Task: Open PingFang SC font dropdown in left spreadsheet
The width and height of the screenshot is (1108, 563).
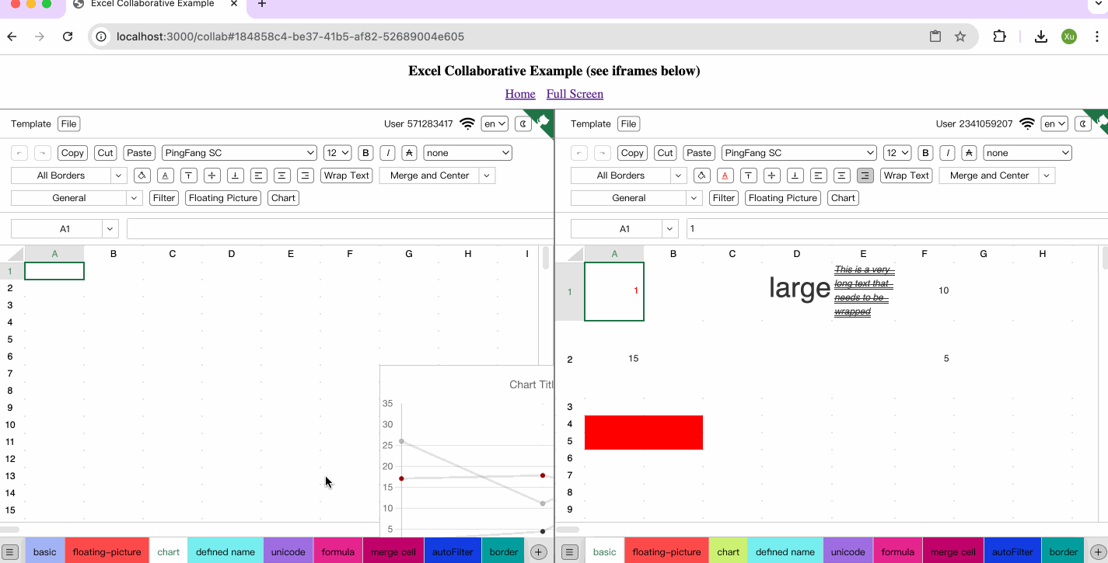Action: 239,153
